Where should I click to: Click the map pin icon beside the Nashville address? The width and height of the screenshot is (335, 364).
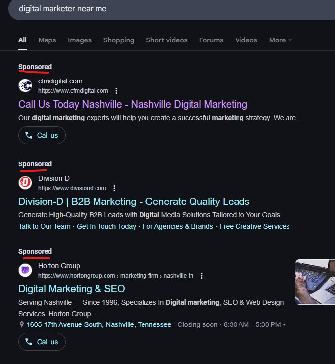(22, 324)
